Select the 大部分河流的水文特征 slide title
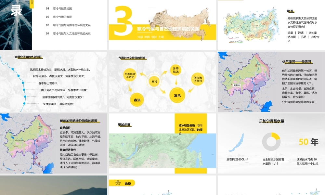 [x=29, y=57]
